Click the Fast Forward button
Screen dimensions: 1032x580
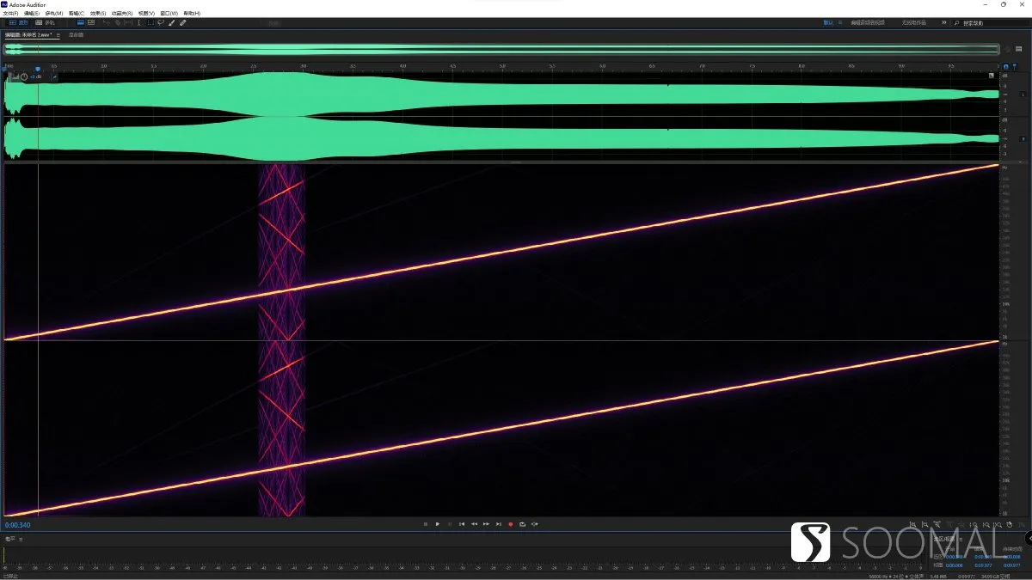486,523
